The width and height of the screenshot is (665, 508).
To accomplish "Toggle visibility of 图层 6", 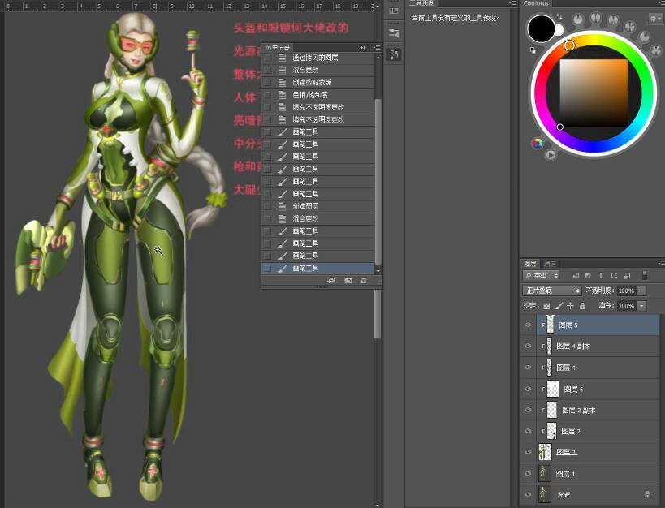I will (528, 389).
